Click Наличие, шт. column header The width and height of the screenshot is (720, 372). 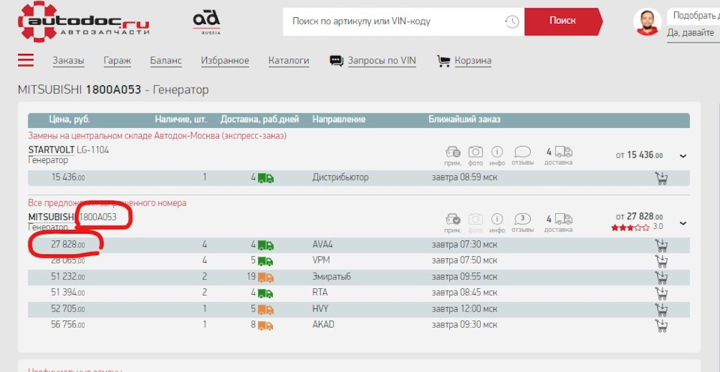click(x=181, y=120)
